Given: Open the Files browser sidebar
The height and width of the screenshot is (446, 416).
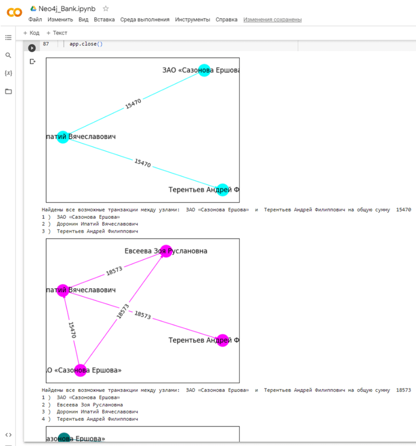Looking at the screenshot, I should point(8,91).
